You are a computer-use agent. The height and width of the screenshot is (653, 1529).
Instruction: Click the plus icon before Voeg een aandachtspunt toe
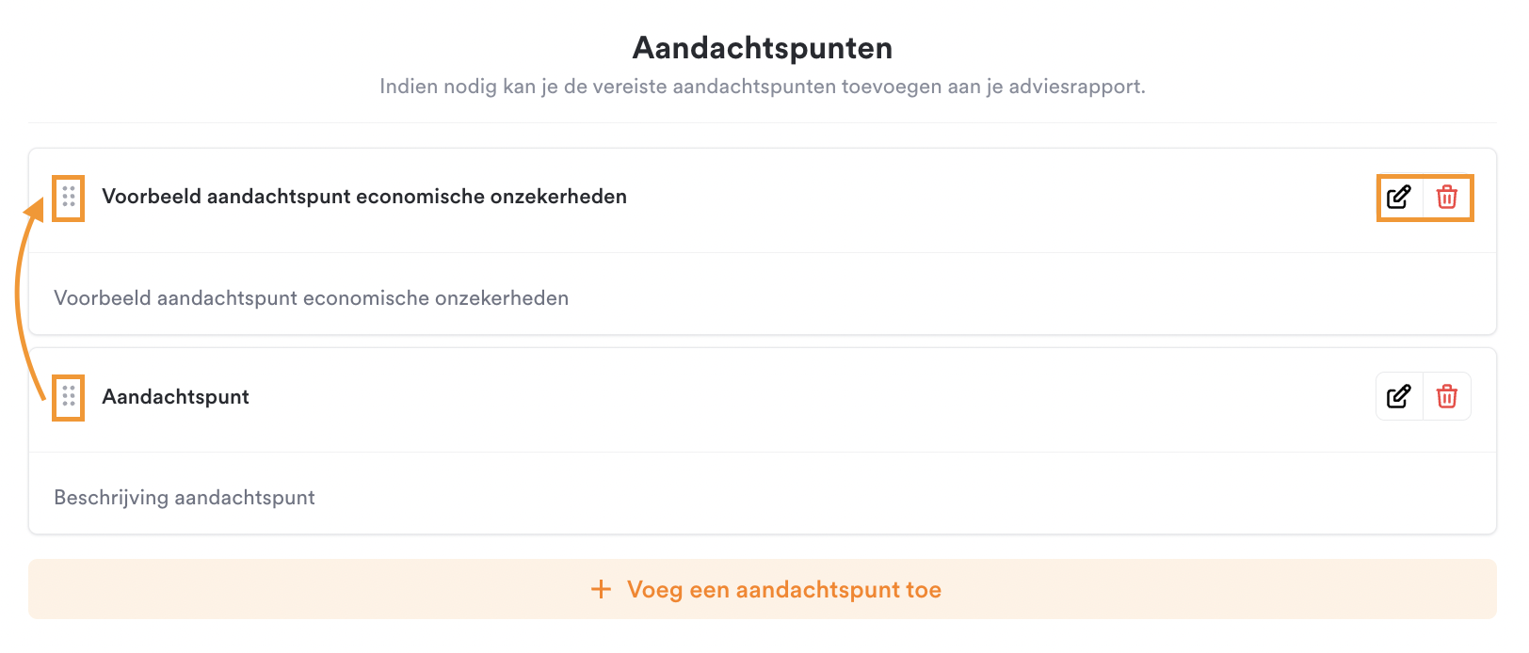tap(601, 590)
